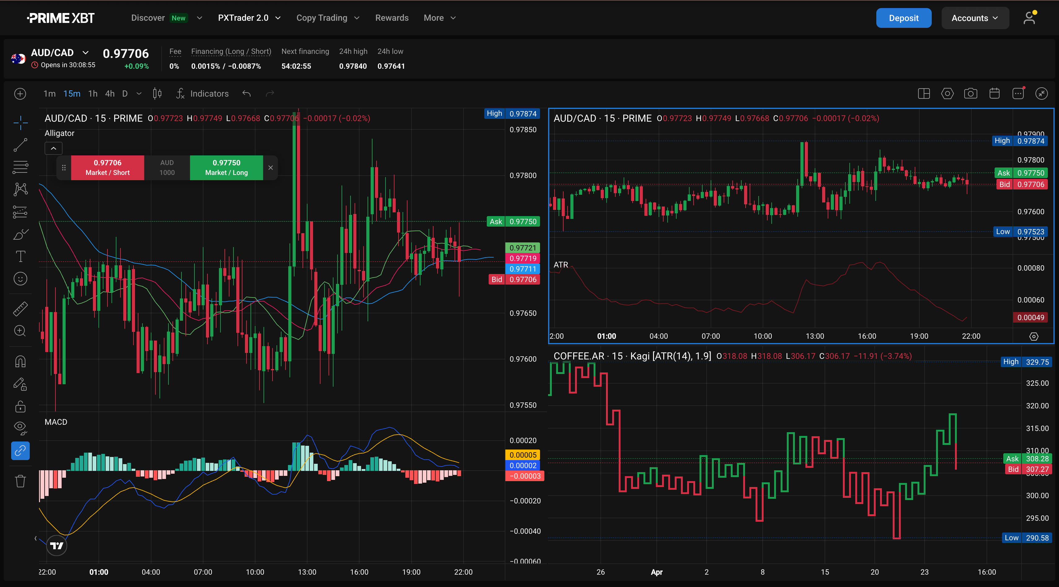Viewport: 1059px width, 587px height.
Task: Open the forecasting and measurement tools
Action: [x=20, y=212]
